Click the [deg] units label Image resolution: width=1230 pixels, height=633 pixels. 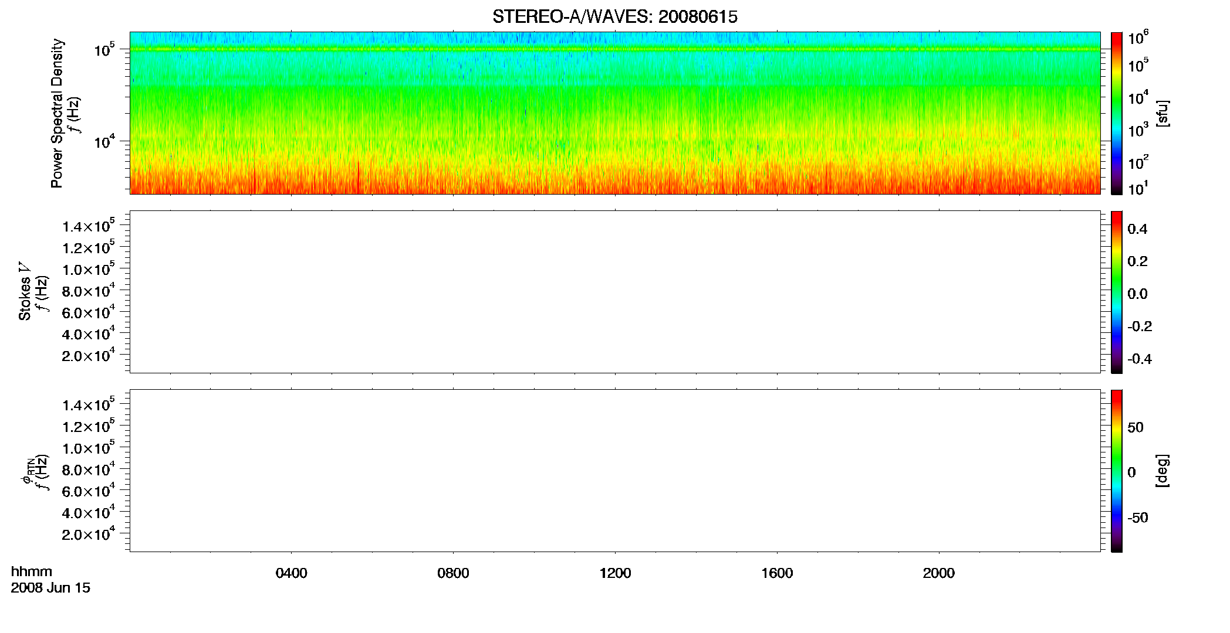(1162, 471)
